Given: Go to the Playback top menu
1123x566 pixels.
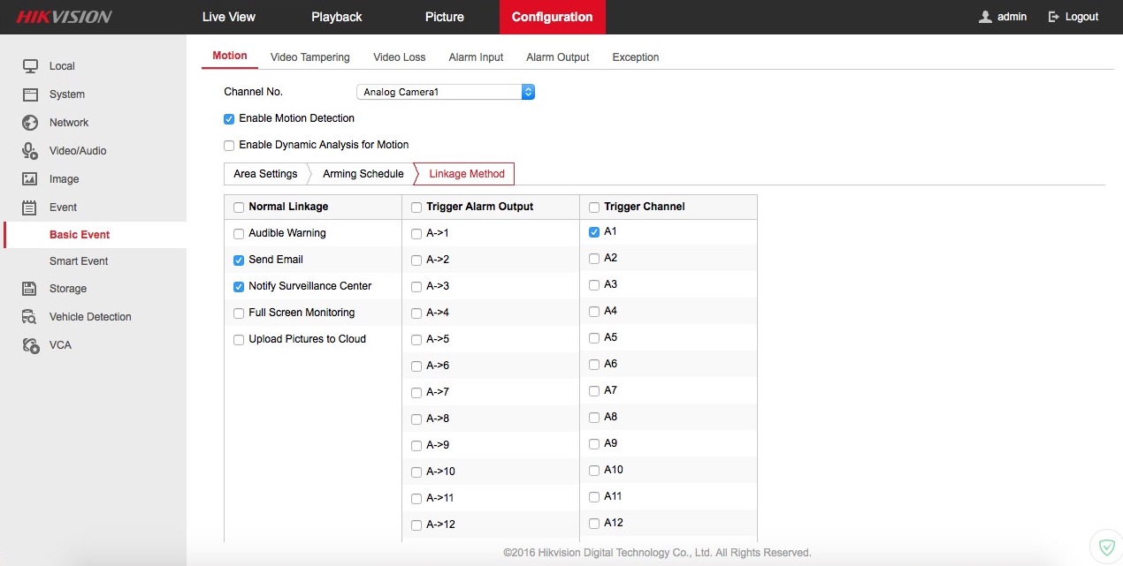Looking at the screenshot, I should point(336,17).
